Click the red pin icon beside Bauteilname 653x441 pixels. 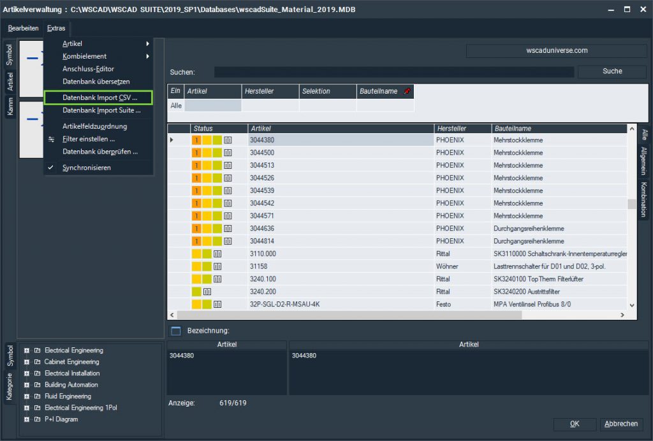407,92
